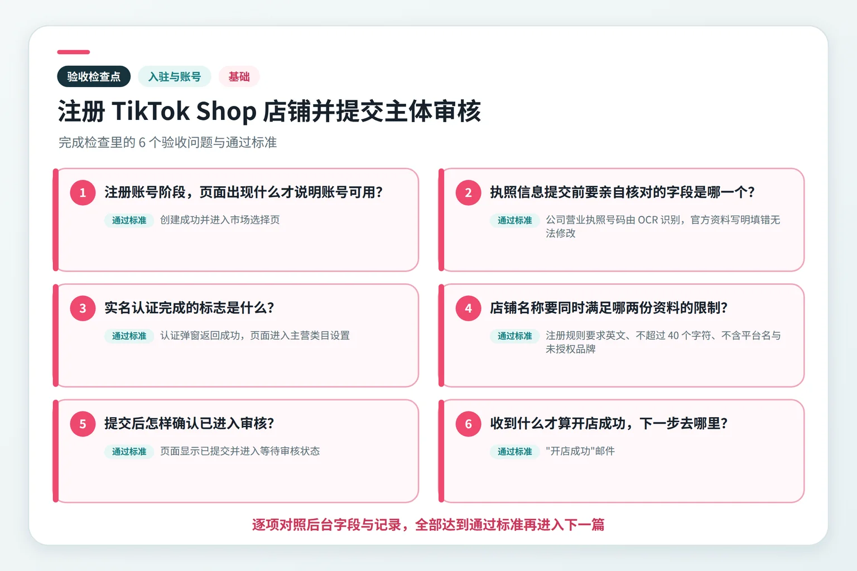Click the number 5 circle badge

tap(83, 424)
